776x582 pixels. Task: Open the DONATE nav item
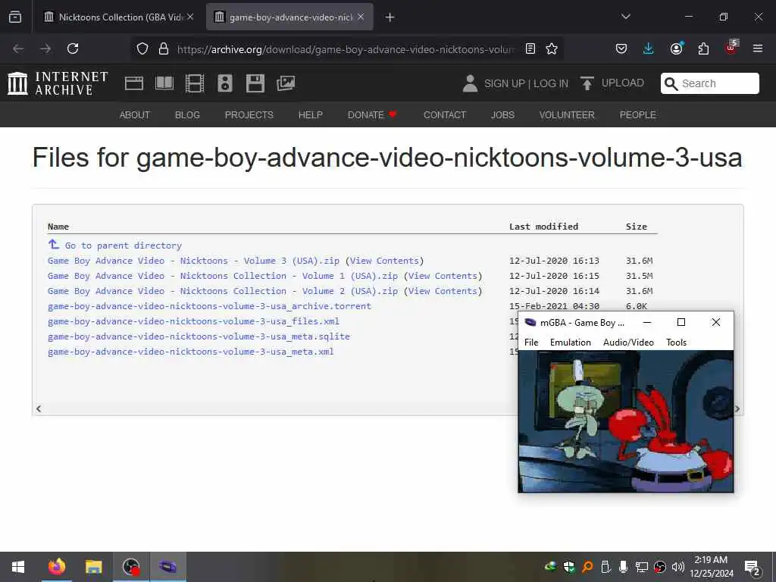(372, 115)
